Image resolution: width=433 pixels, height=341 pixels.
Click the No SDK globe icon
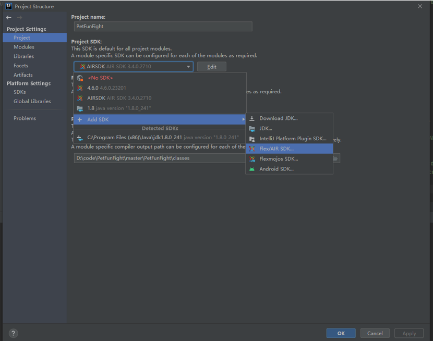click(80, 78)
